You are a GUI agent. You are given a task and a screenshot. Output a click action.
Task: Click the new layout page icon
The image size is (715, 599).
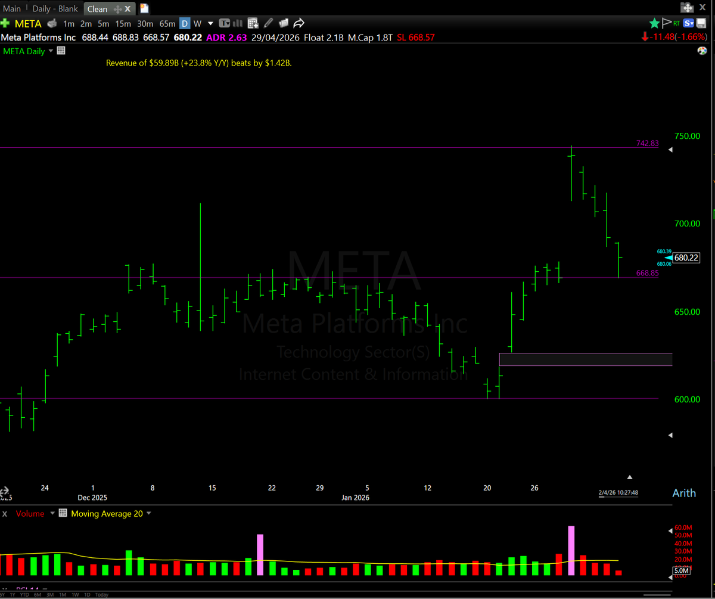(x=144, y=9)
